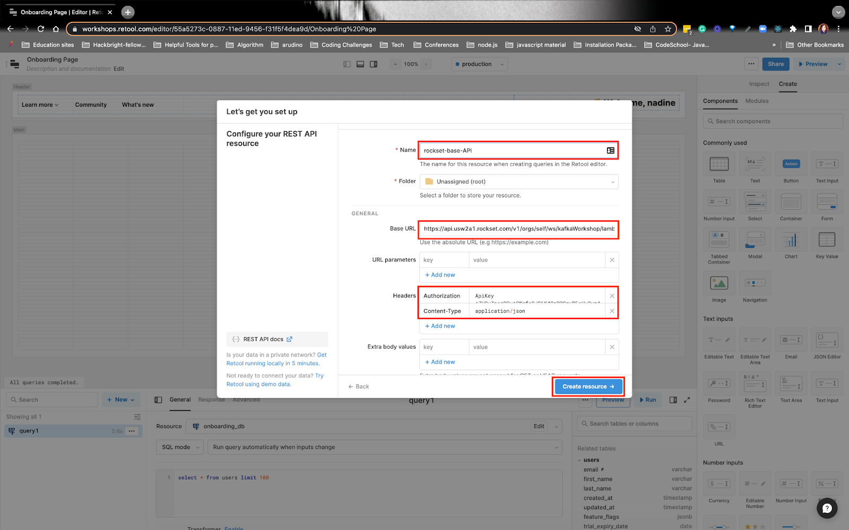Open the Modules tab
849x530 pixels.
[757, 101]
